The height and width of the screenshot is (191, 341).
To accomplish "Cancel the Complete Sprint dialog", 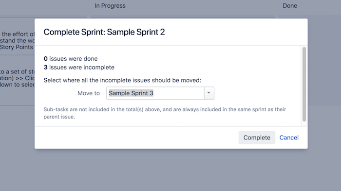I will point(289,138).
